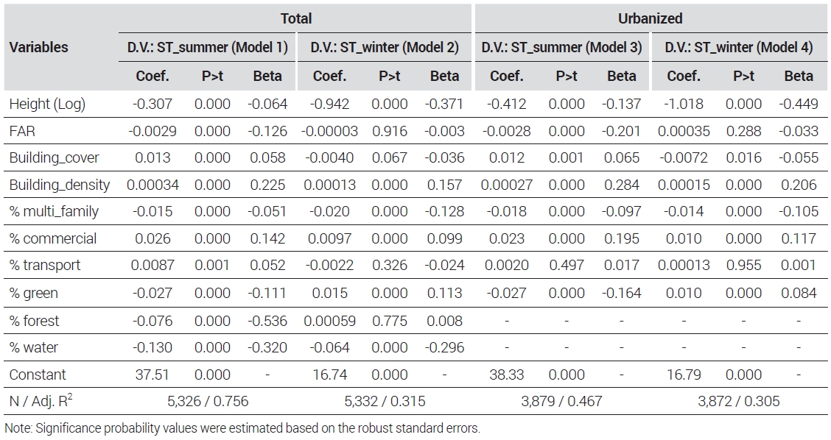Image resolution: width=831 pixels, height=440 pixels.
Task: Select the FAR row label
Action: tap(22, 131)
